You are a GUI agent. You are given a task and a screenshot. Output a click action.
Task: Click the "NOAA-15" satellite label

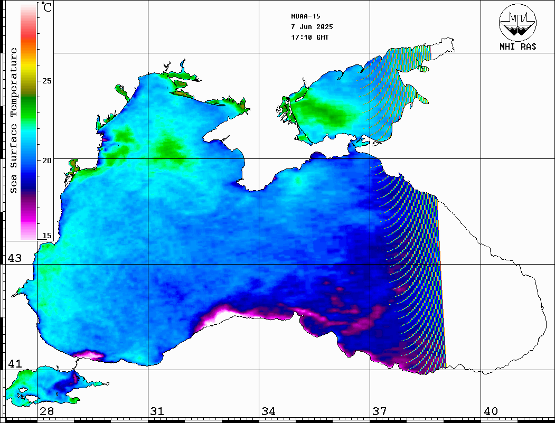coord(305,16)
